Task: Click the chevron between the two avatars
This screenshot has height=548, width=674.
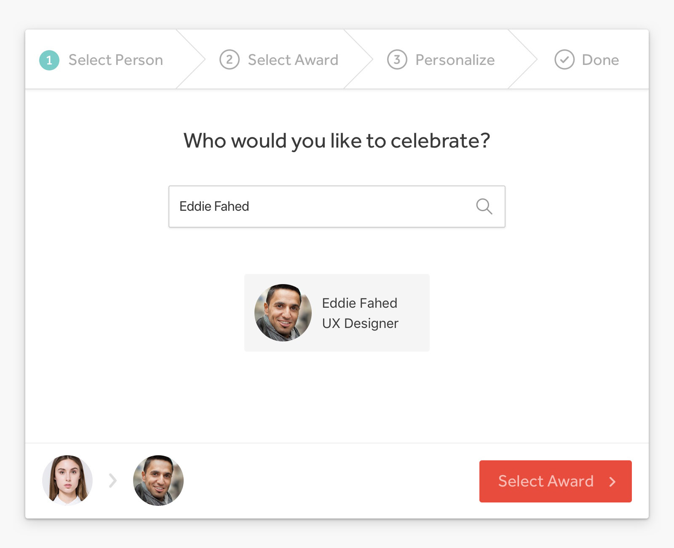Action: (x=112, y=481)
